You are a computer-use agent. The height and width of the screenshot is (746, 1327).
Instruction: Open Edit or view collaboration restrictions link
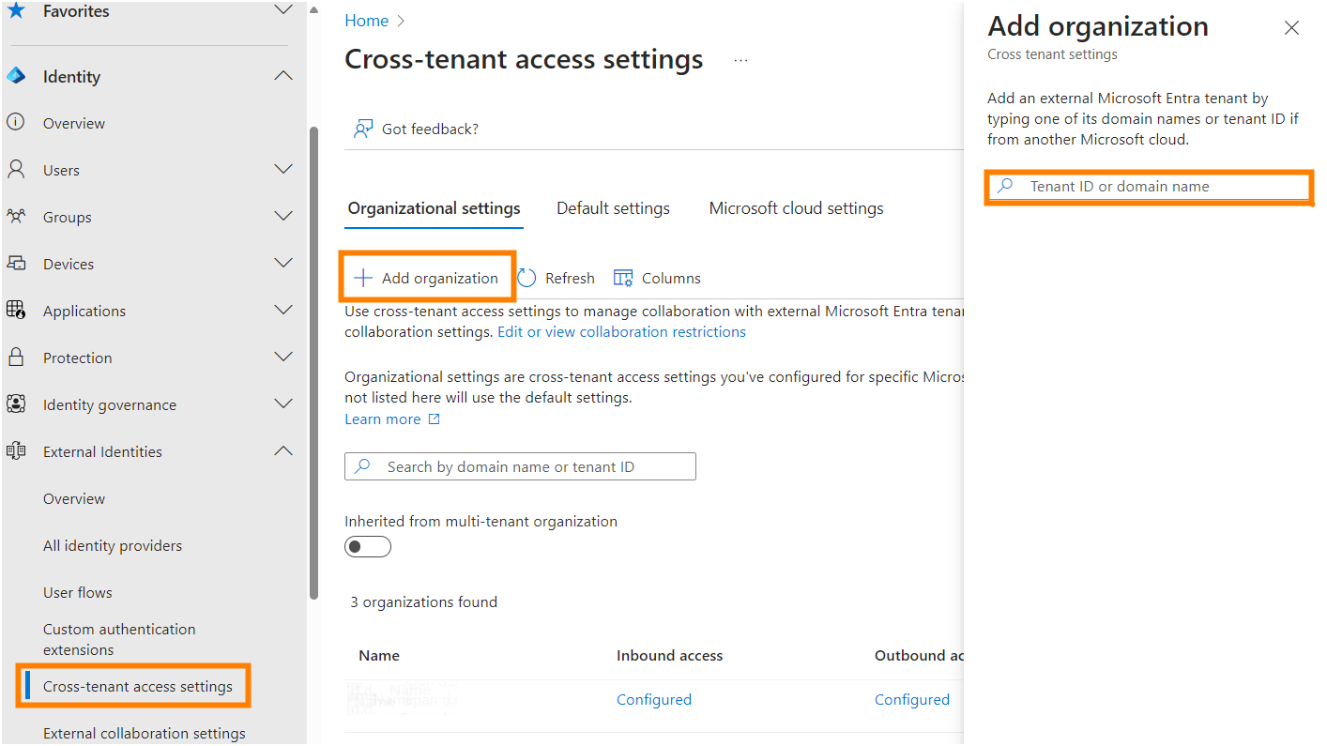tap(621, 331)
